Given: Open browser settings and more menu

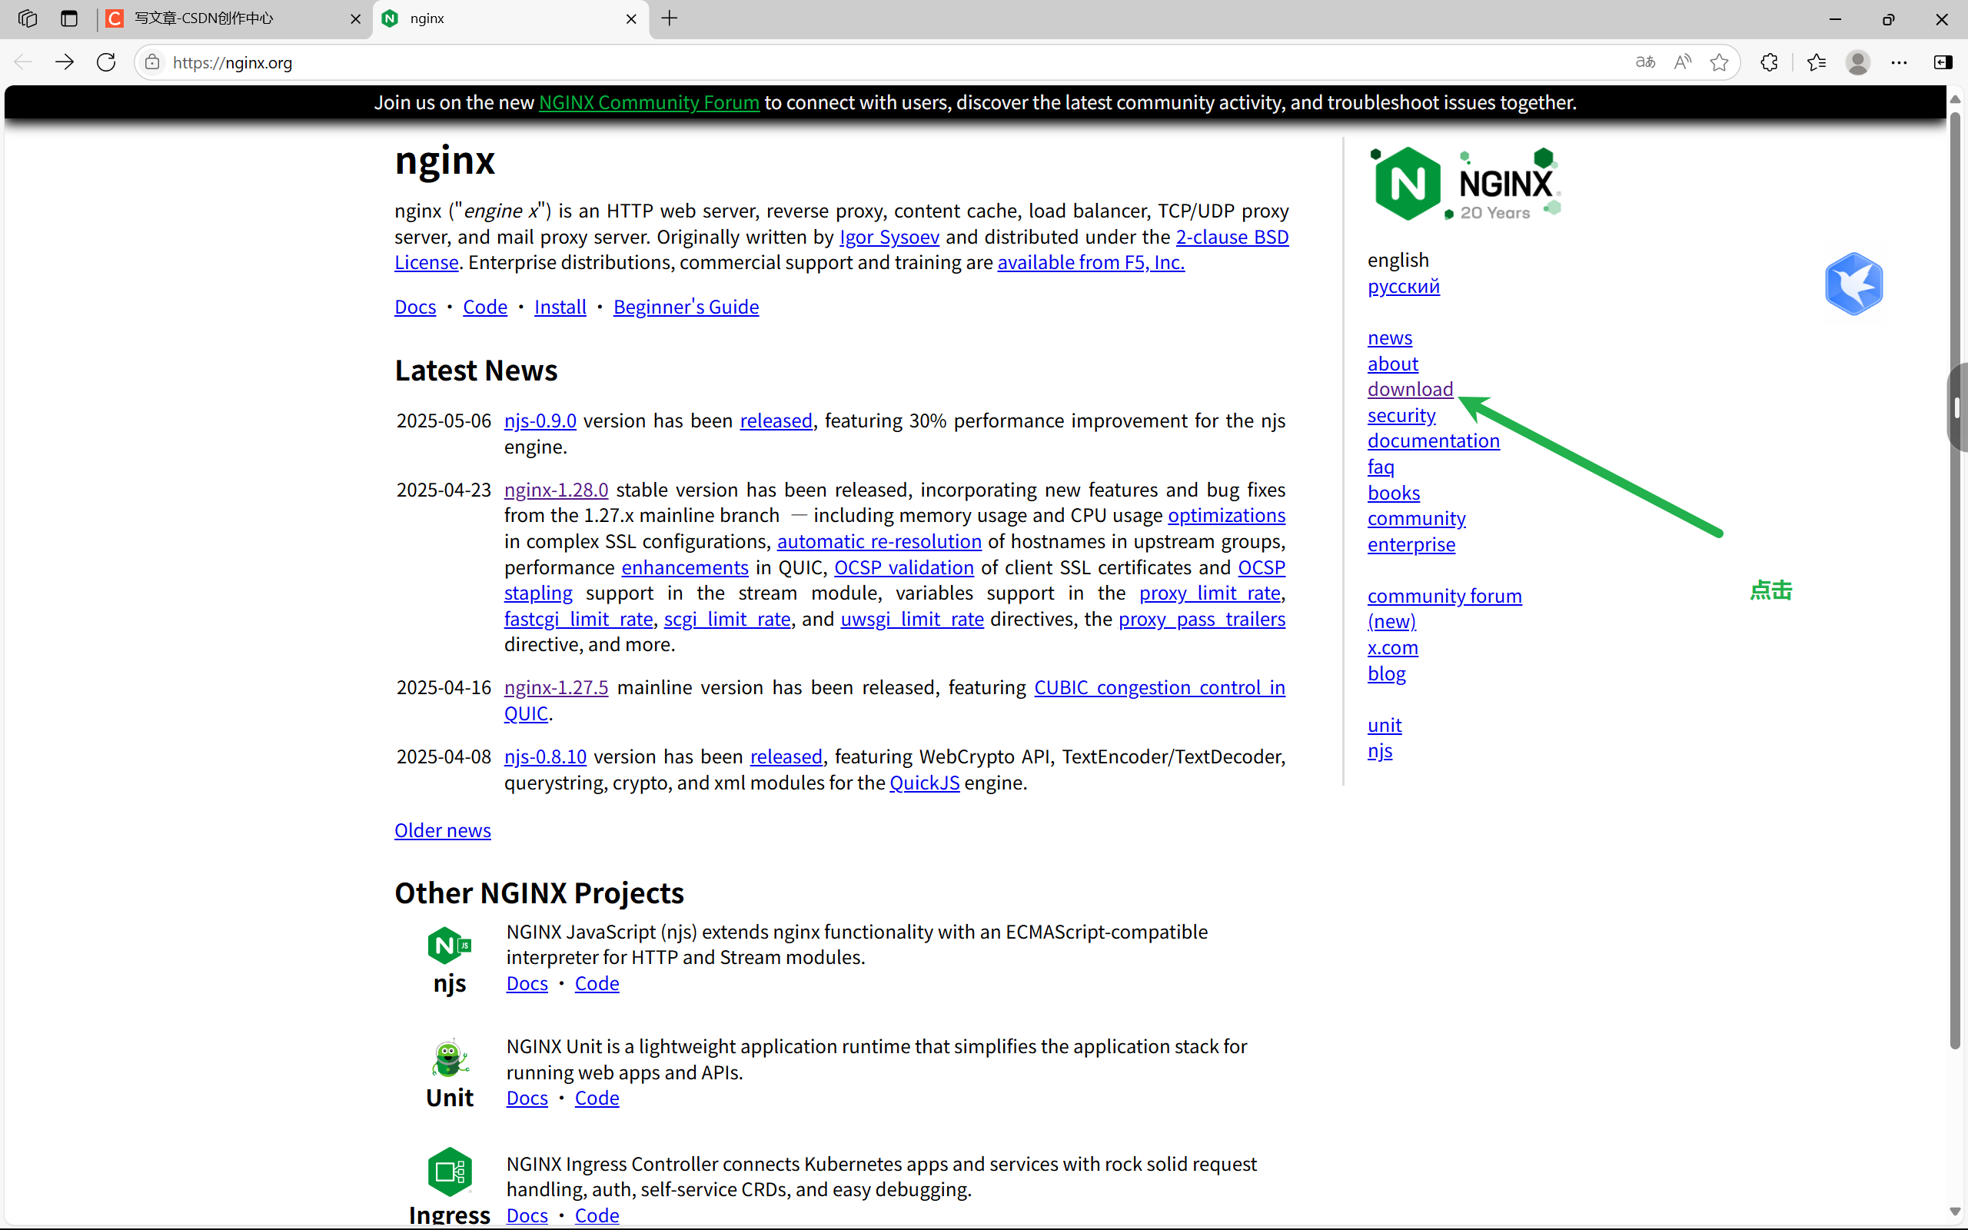Looking at the screenshot, I should [x=1899, y=61].
